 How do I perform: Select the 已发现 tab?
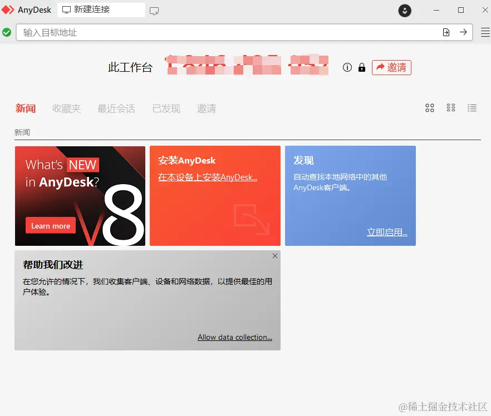pyautogui.click(x=166, y=108)
